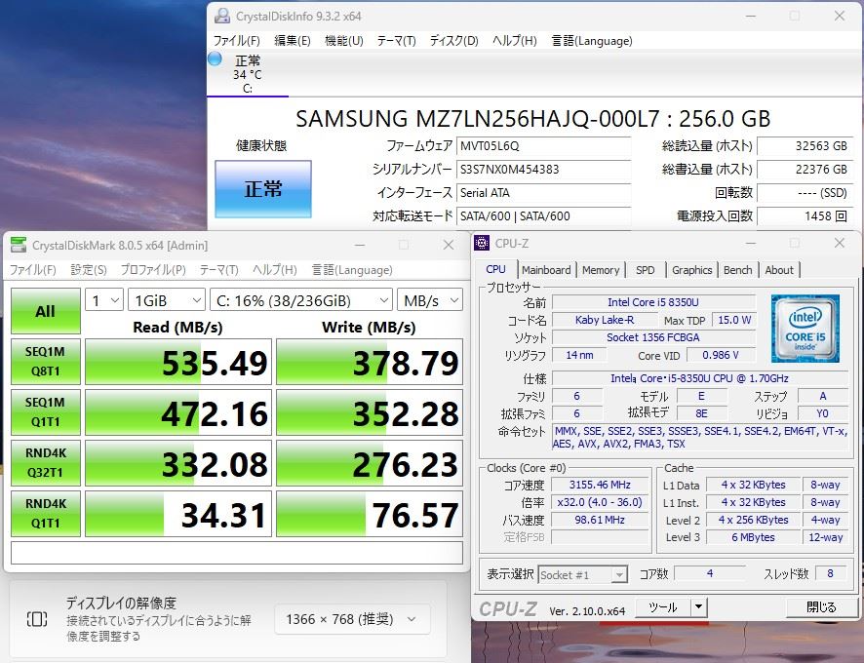
Task: Click the power on count 1458 回
Action: pyautogui.click(x=805, y=216)
